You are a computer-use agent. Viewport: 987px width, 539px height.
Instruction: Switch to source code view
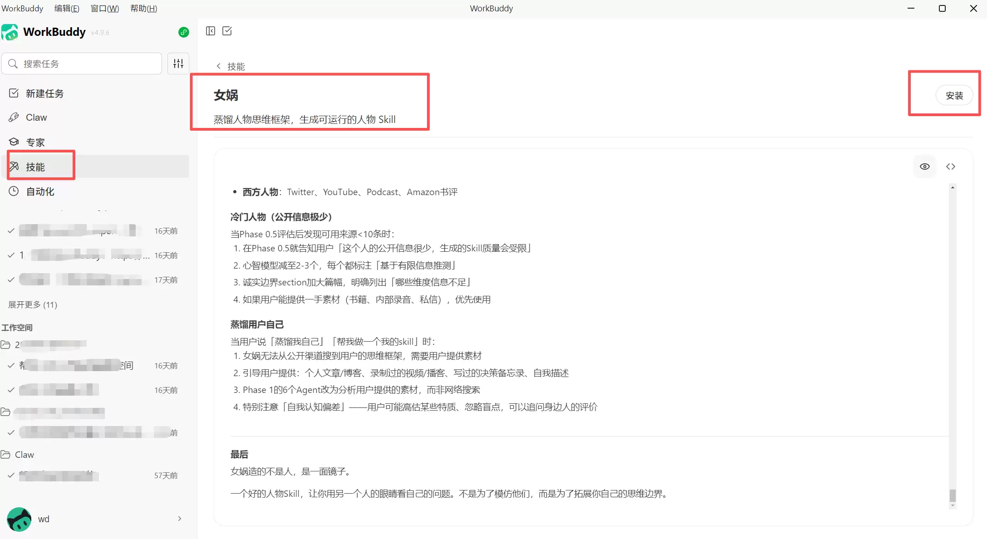(x=951, y=167)
